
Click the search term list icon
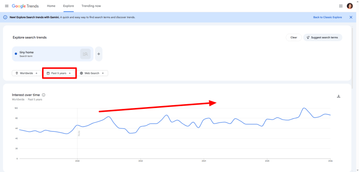pyautogui.click(x=85, y=54)
